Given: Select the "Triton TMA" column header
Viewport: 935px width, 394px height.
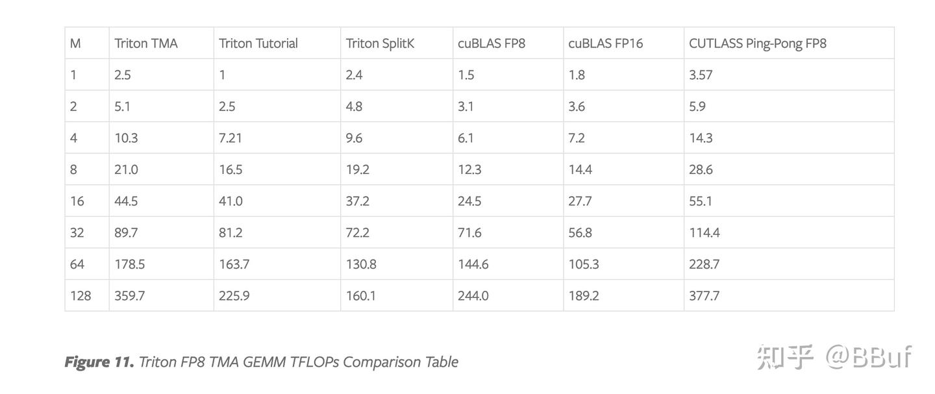Looking at the screenshot, I should pyautogui.click(x=146, y=43).
